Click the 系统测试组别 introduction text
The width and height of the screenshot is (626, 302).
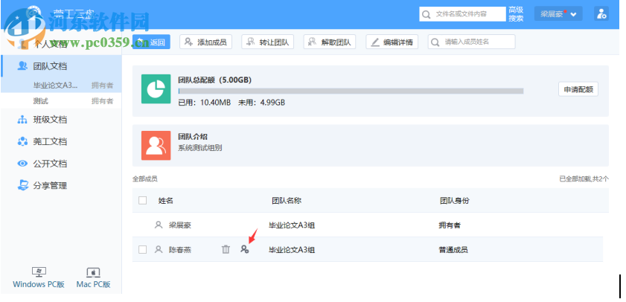(x=200, y=148)
